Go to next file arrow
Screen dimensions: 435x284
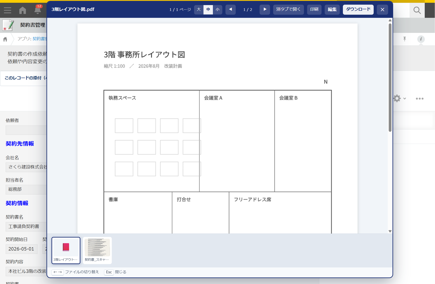point(265,10)
